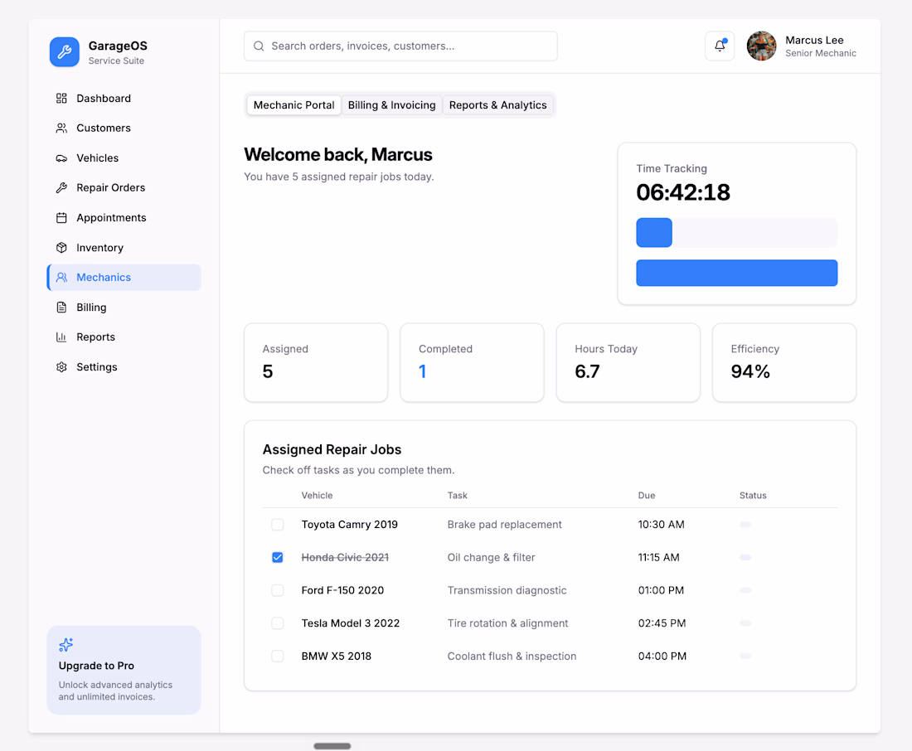Click the time tracking progress bar
The width and height of the screenshot is (912, 751).
click(736, 233)
